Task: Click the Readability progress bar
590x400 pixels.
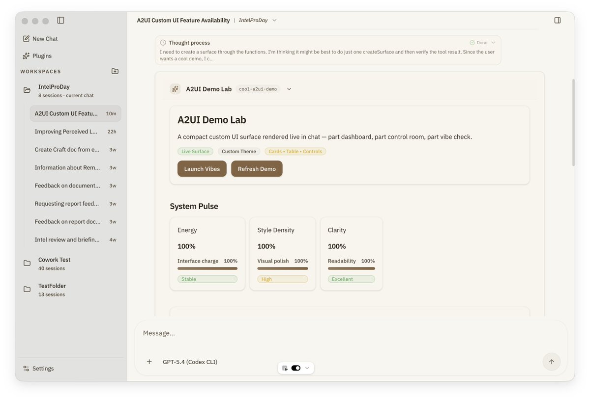Action: tap(352, 268)
